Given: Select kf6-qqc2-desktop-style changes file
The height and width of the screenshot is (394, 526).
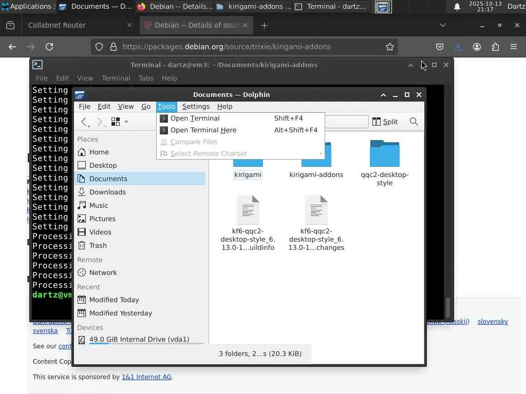Looking at the screenshot, I should pyautogui.click(x=316, y=223).
